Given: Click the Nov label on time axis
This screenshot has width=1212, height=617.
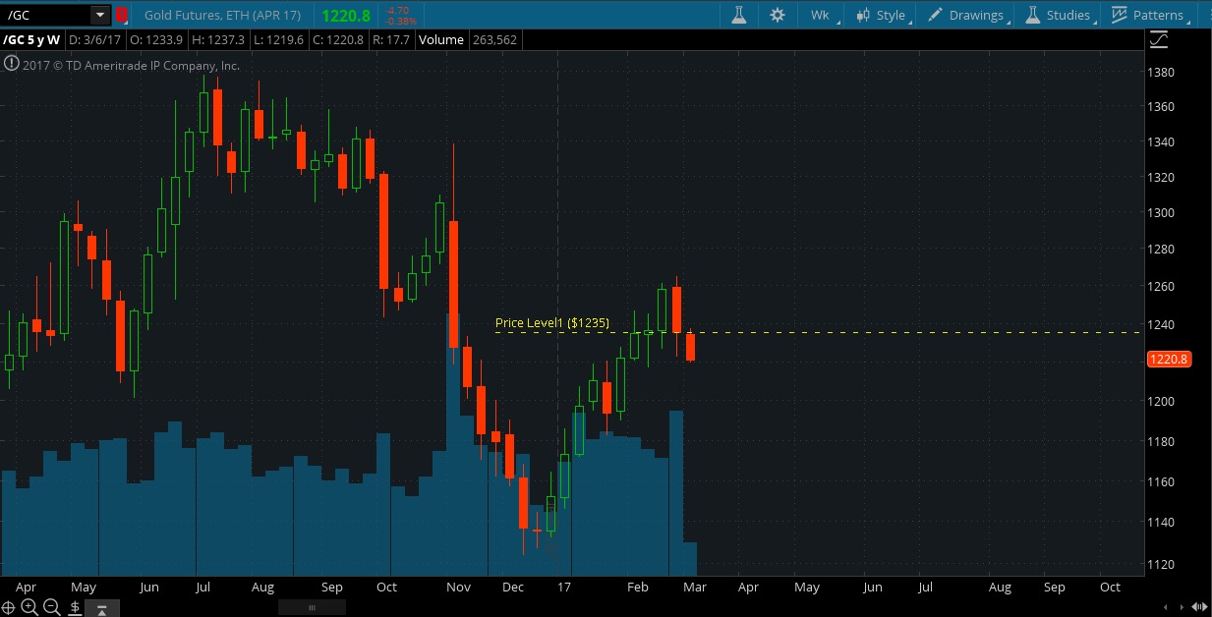Looking at the screenshot, I should 459,588.
